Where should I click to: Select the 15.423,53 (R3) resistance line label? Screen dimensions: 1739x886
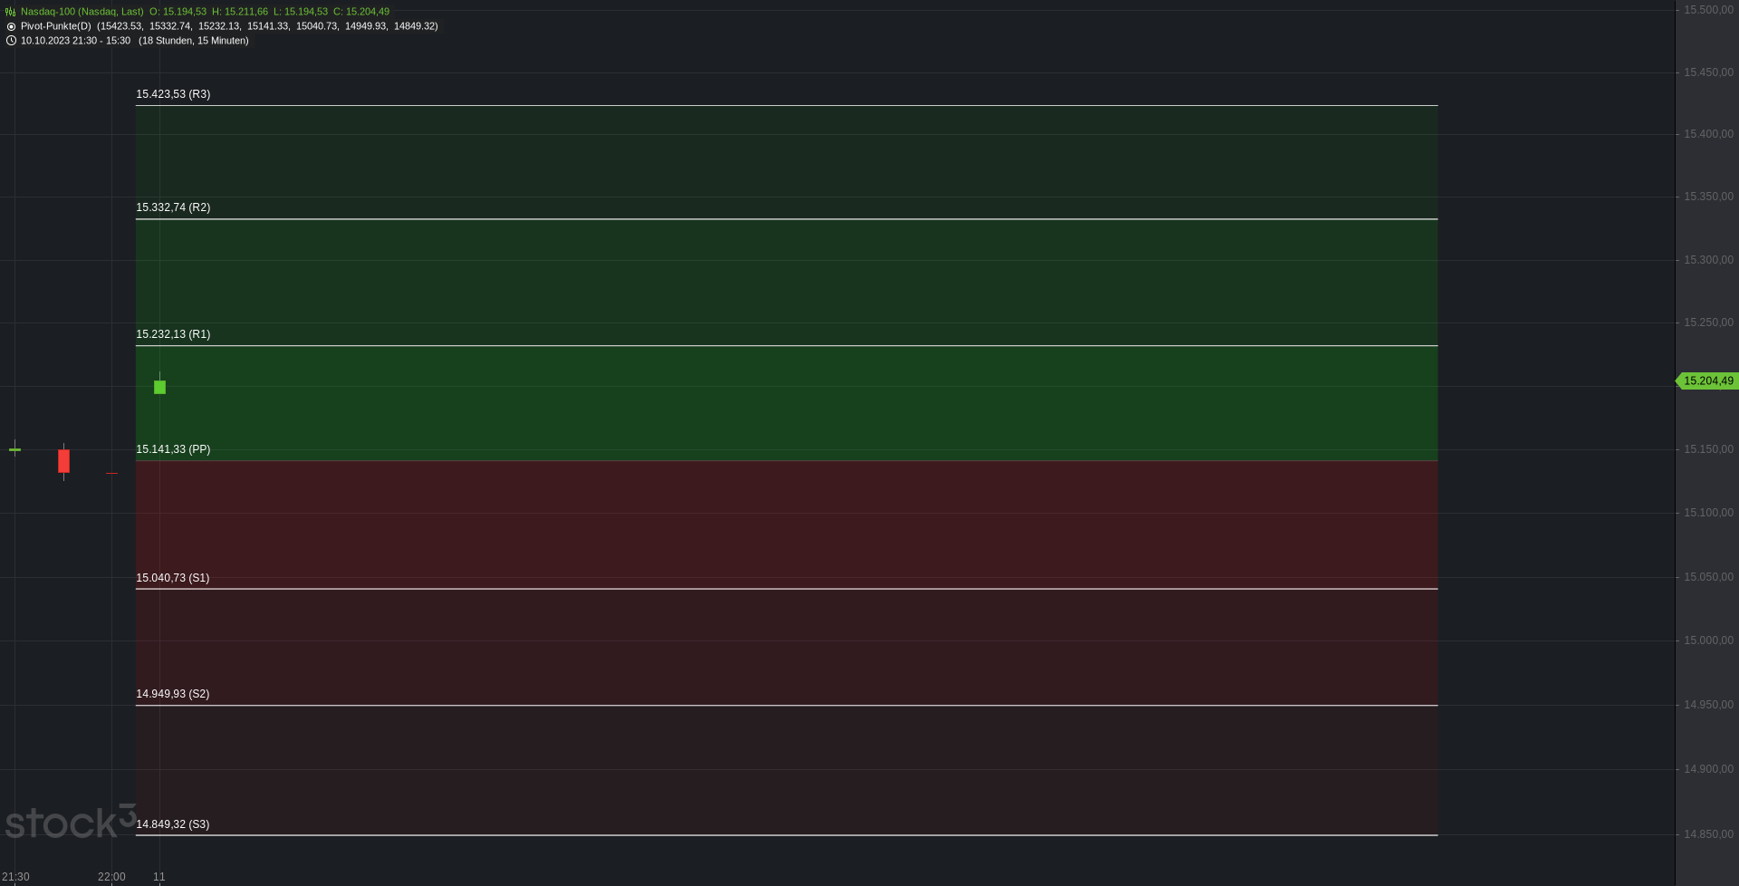(173, 94)
